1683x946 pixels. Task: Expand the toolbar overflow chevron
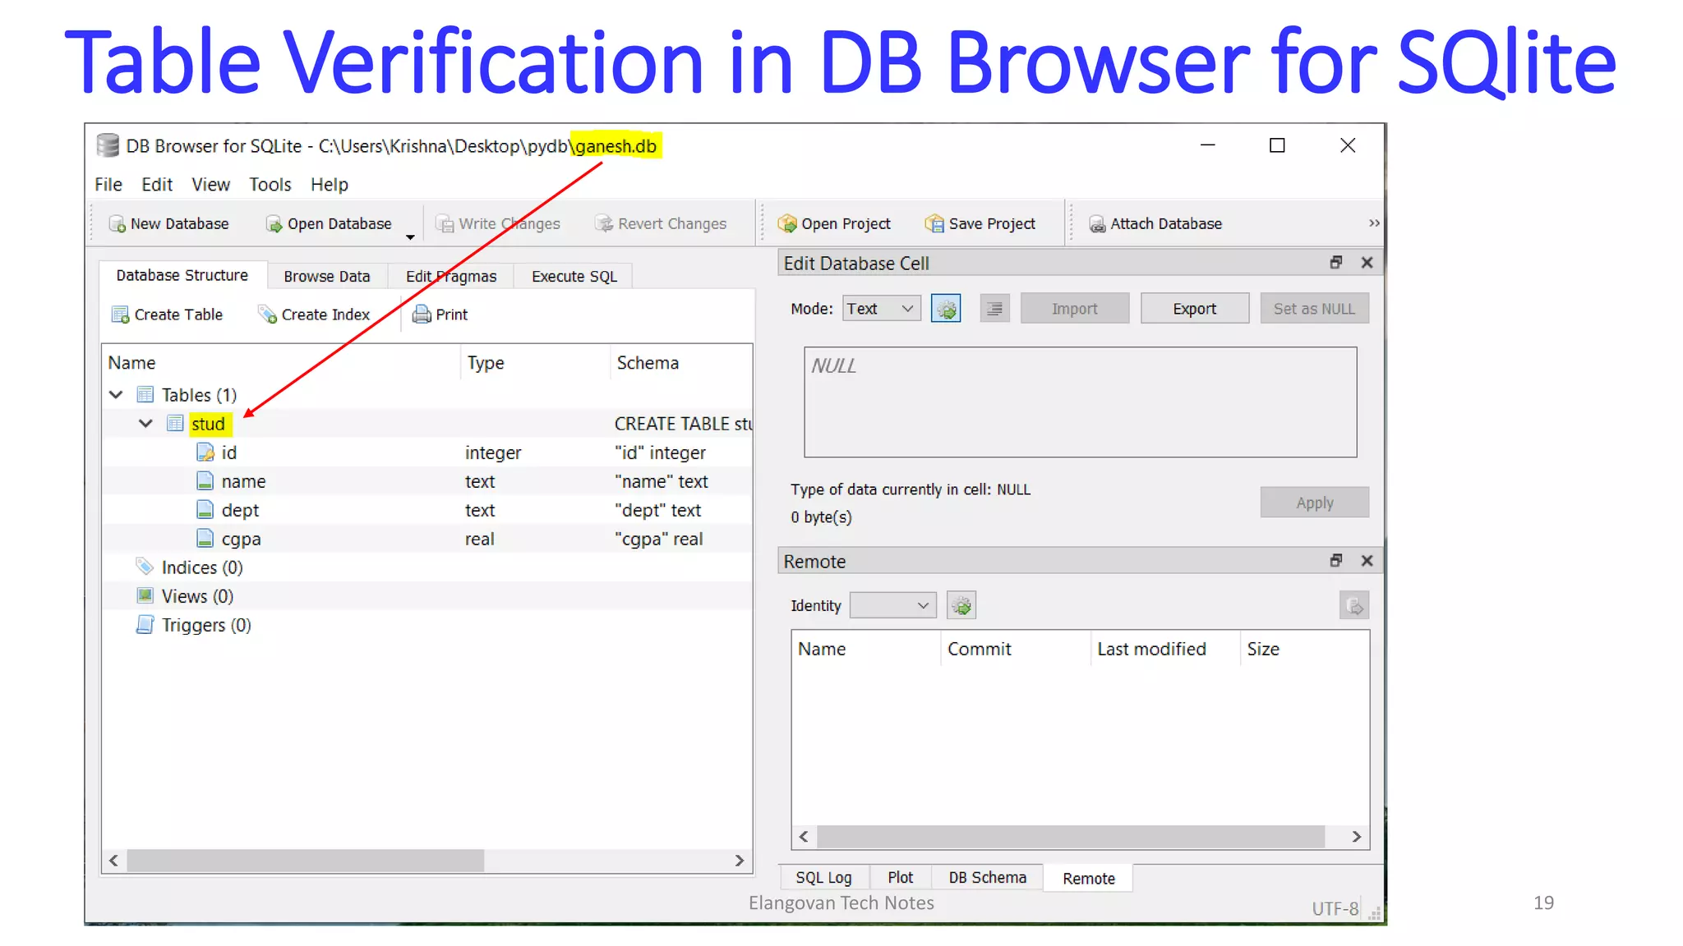1374,223
